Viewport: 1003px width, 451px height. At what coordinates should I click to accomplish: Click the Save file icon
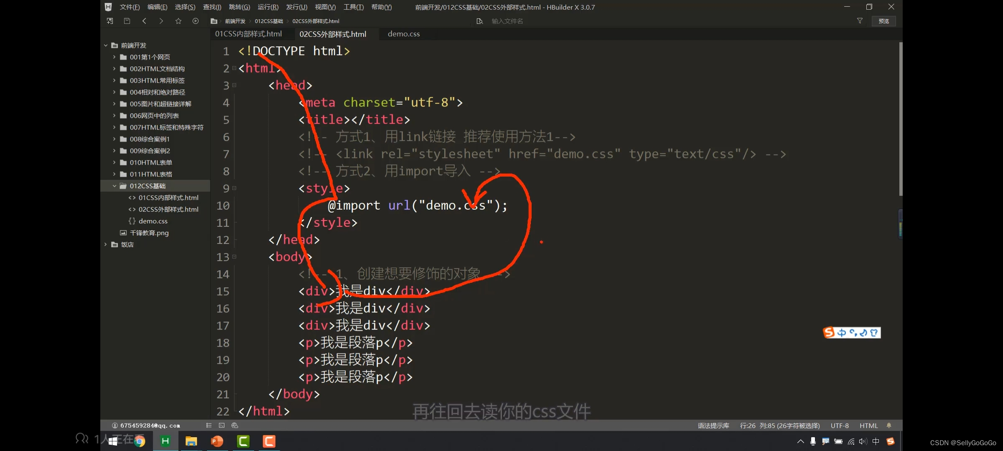[x=127, y=21]
